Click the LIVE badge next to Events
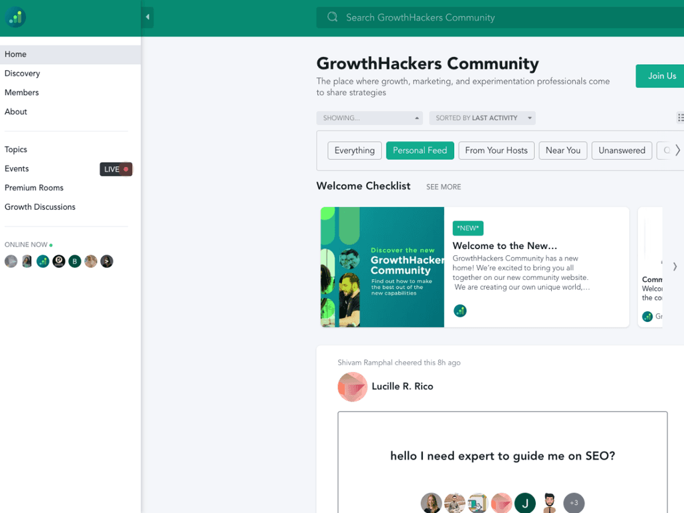 tap(116, 169)
